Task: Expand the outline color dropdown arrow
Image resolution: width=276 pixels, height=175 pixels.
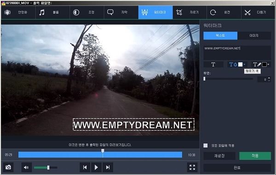Action: 269,65
